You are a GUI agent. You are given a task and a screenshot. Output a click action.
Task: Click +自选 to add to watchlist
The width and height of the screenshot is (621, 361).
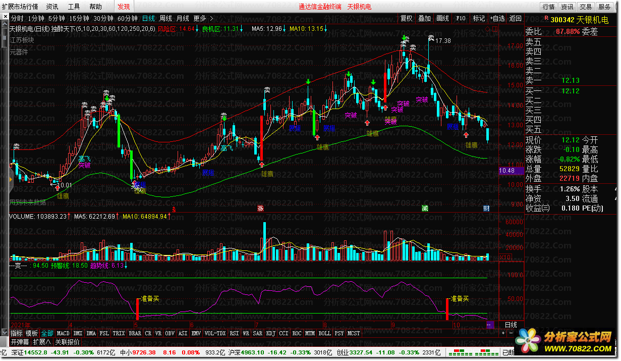(497, 19)
